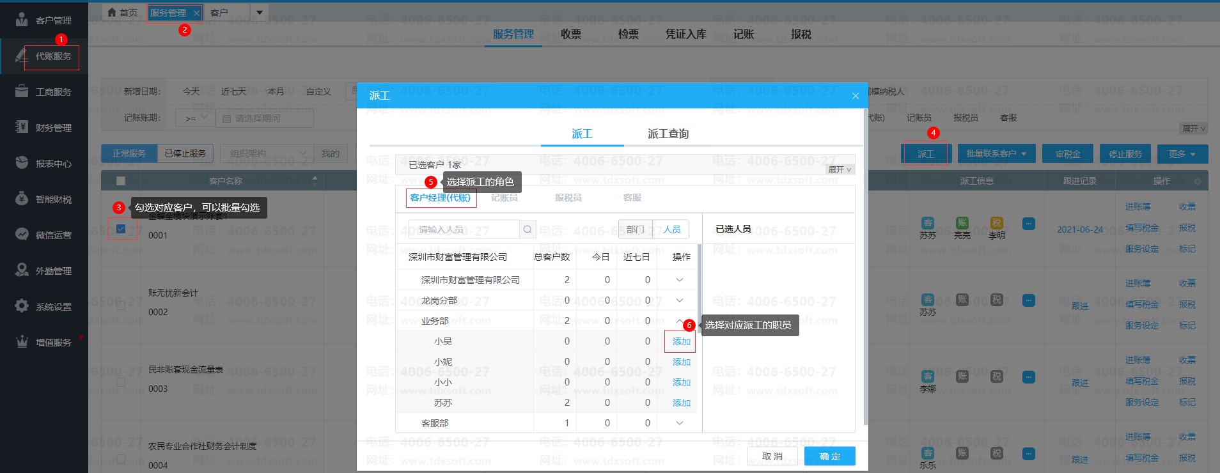
Task: Switch to the 派工查询 tab
Action: tap(668, 134)
